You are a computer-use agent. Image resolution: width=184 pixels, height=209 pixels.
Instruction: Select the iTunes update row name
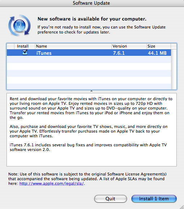pyautogui.click(x=44, y=53)
